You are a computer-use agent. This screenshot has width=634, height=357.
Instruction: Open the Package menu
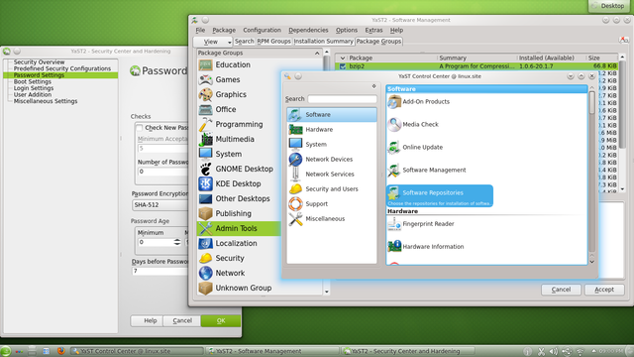(224, 30)
